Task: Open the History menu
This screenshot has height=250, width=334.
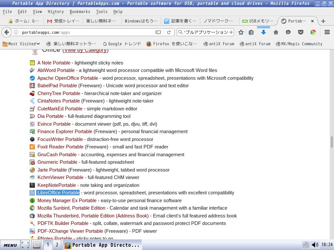Action: pyautogui.click(x=55, y=12)
